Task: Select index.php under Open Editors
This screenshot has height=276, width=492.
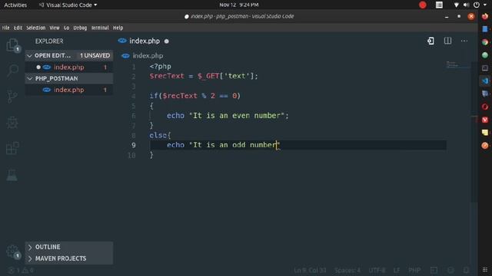Action: click(x=69, y=67)
